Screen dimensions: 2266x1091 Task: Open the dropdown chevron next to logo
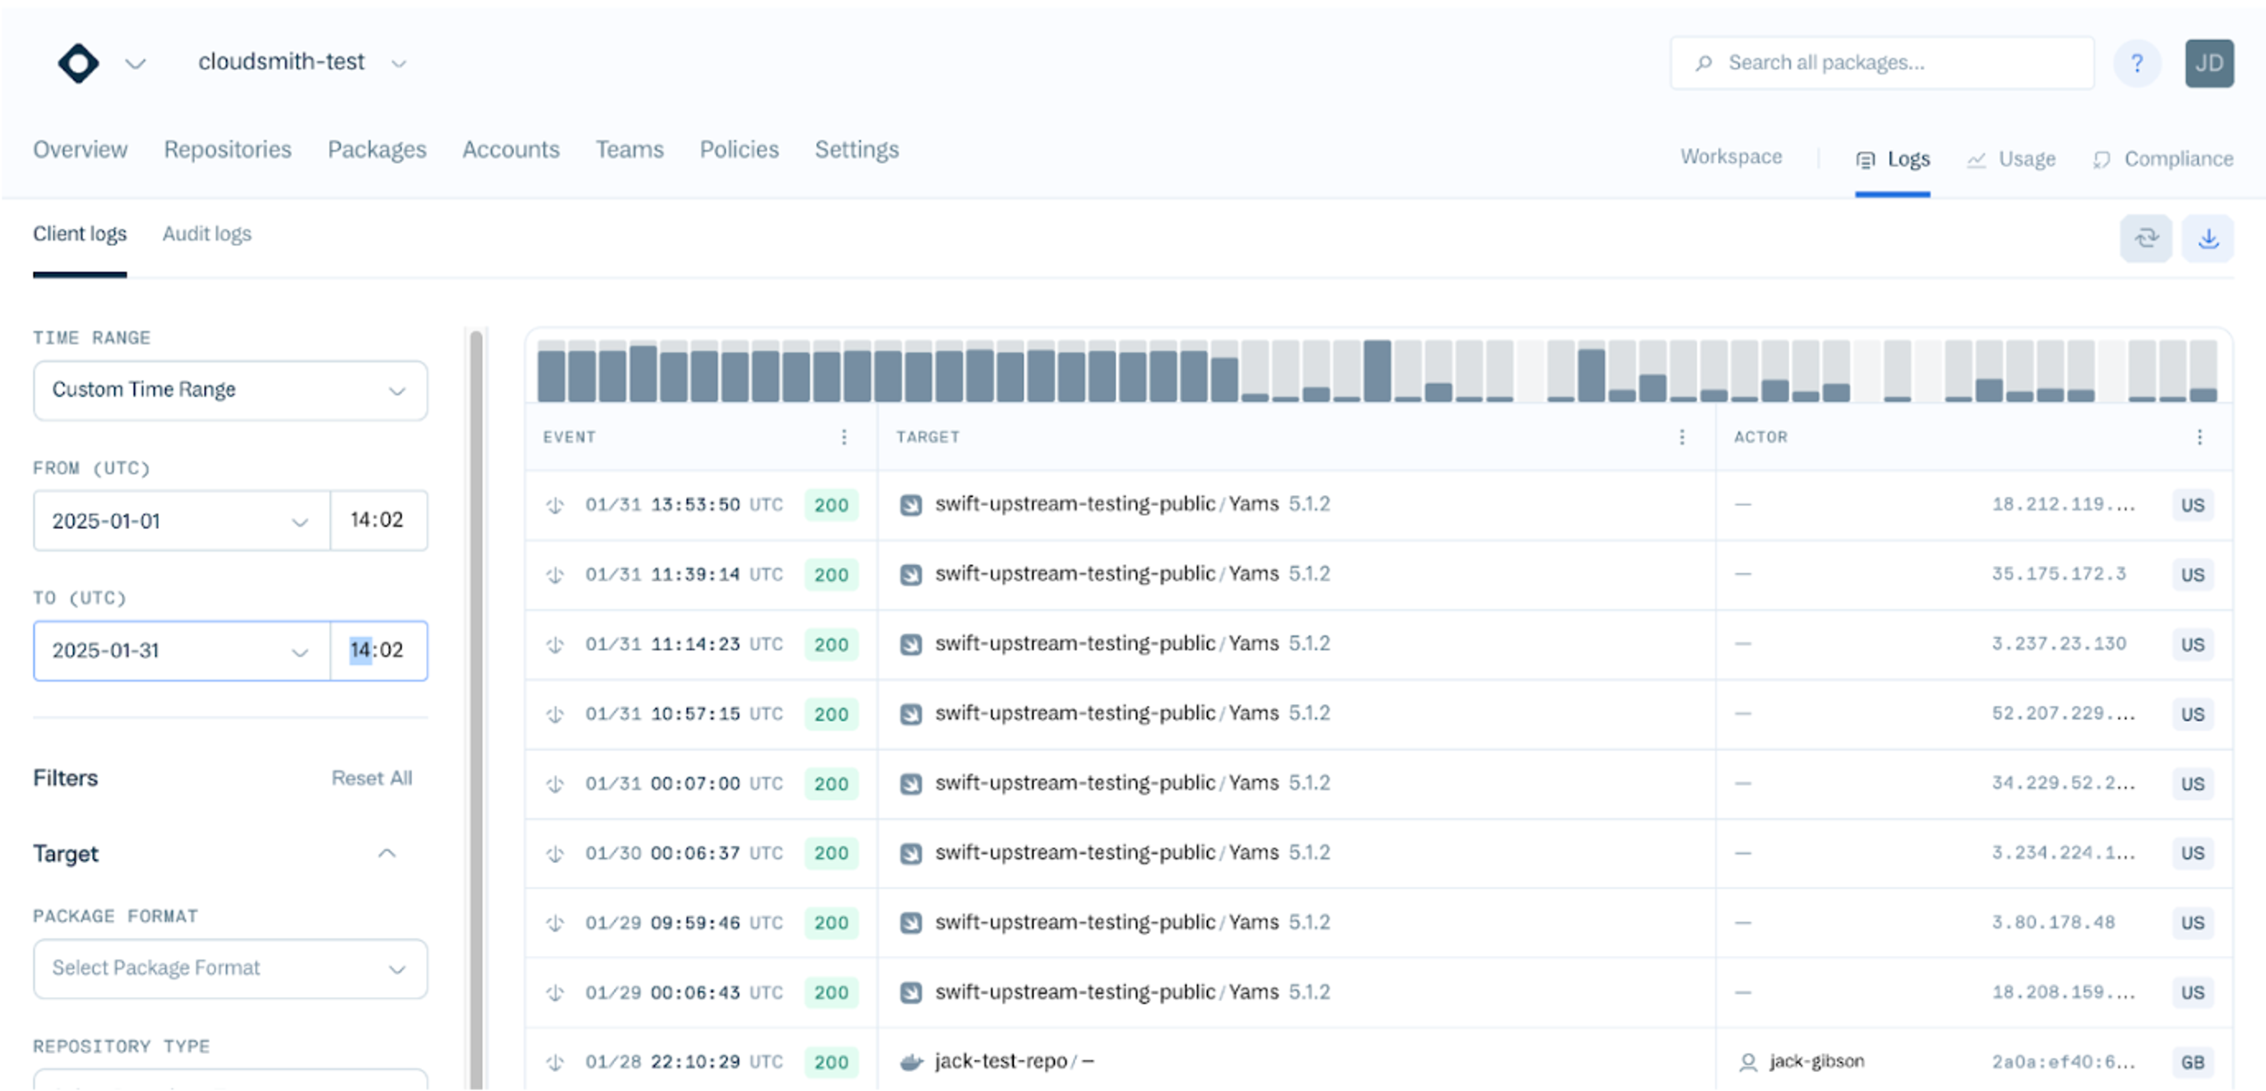[135, 63]
